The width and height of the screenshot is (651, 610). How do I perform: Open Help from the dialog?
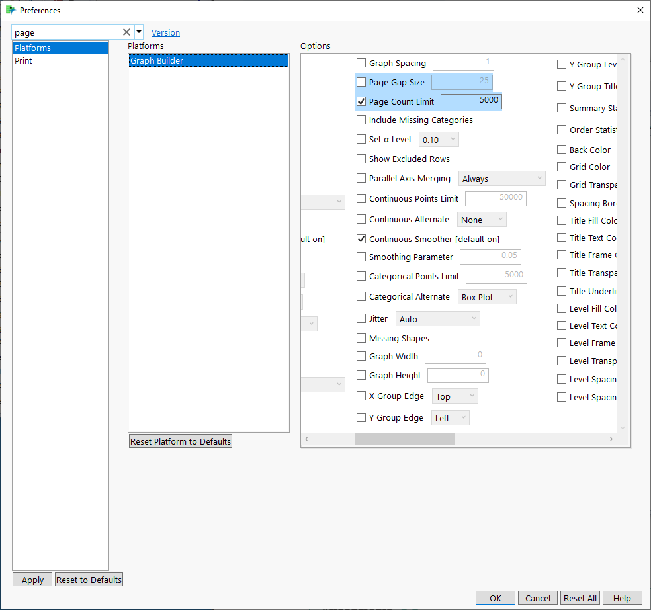[621, 597]
